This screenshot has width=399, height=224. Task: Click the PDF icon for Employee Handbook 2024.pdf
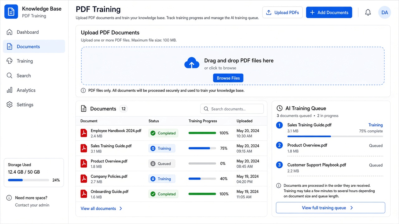pos(84,133)
